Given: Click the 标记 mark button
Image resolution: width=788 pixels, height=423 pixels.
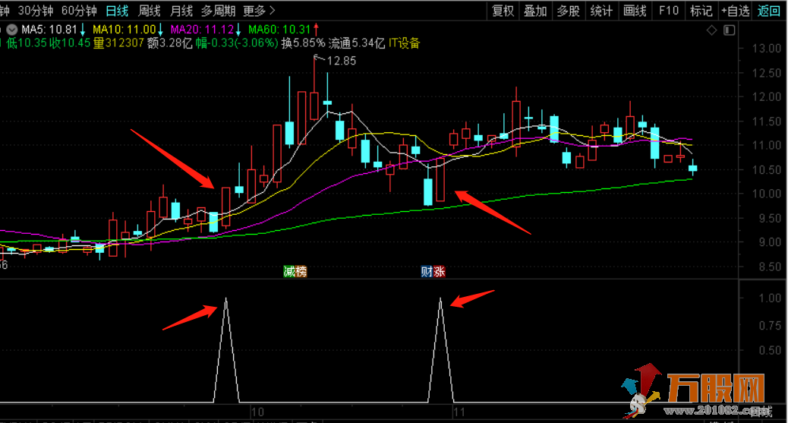Looking at the screenshot, I should point(701,11).
